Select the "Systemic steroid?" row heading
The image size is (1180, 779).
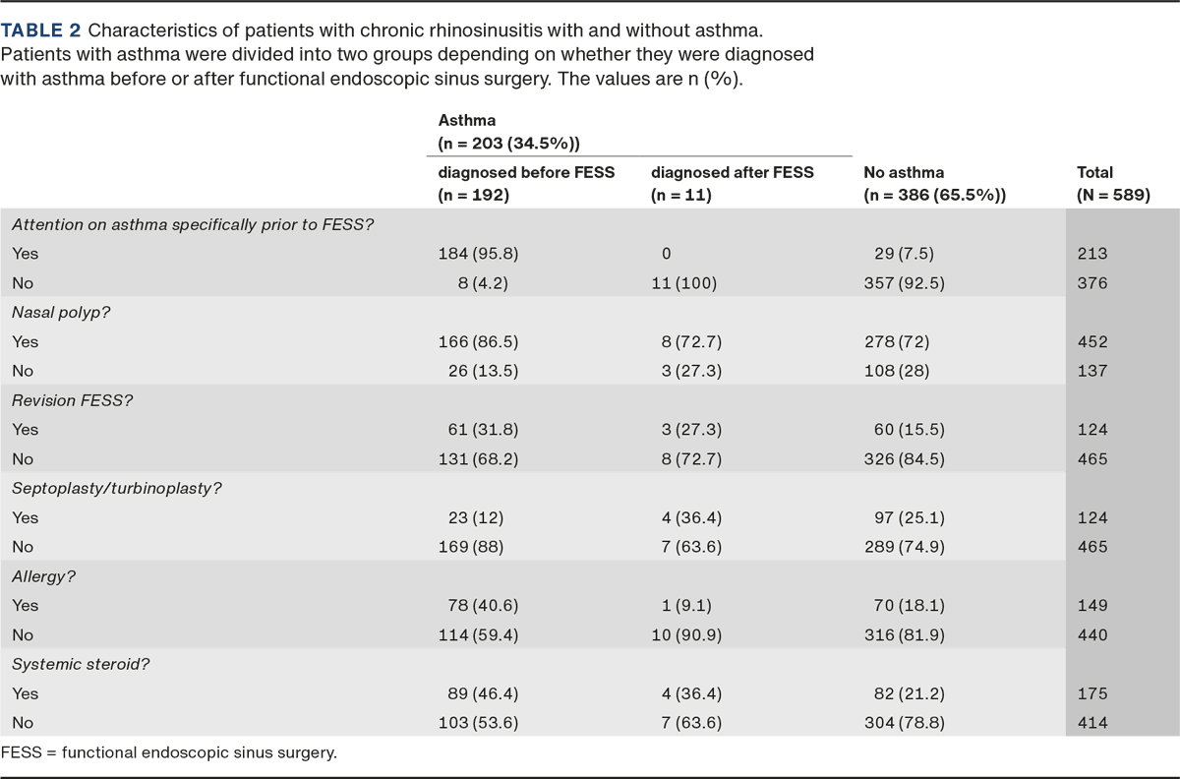[81, 664]
